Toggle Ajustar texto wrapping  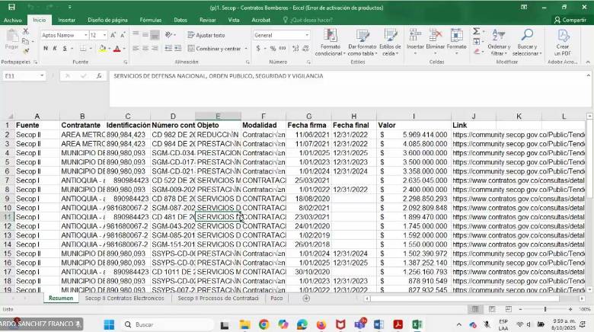click(206, 36)
